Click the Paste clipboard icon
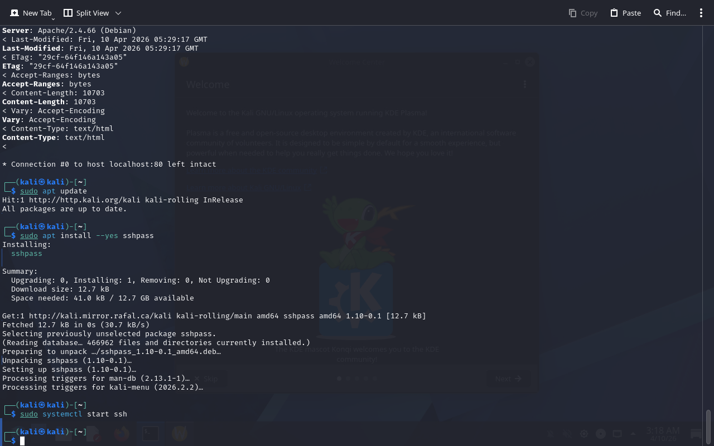The image size is (714, 446). (614, 13)
